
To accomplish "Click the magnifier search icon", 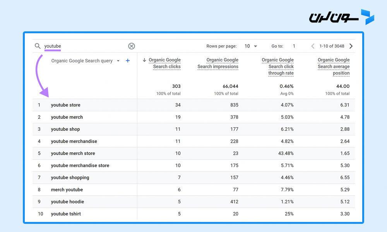I will click(x=38, y=46).
